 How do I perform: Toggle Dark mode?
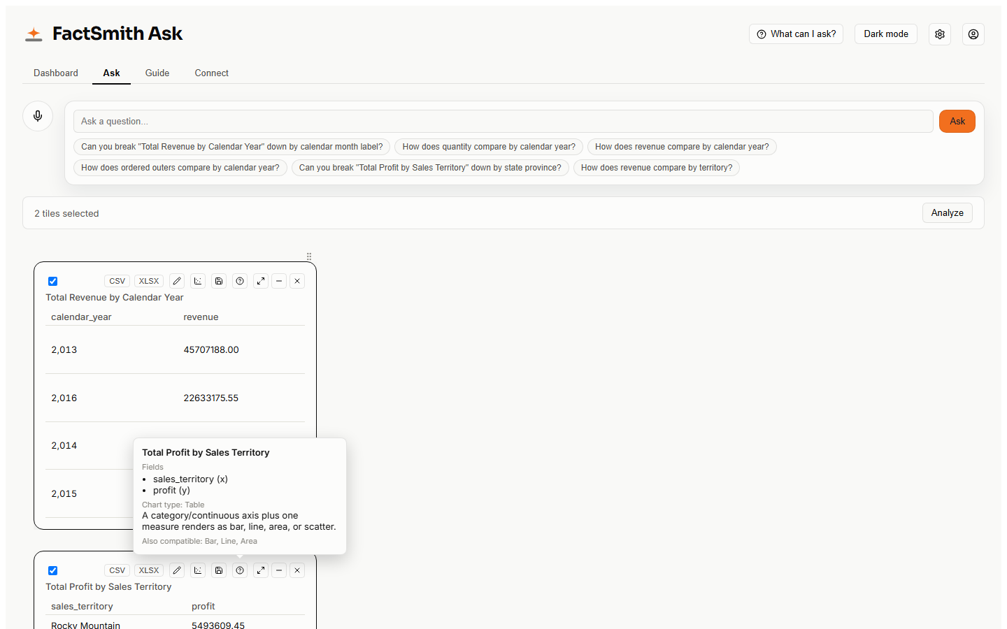click(886, 34)
